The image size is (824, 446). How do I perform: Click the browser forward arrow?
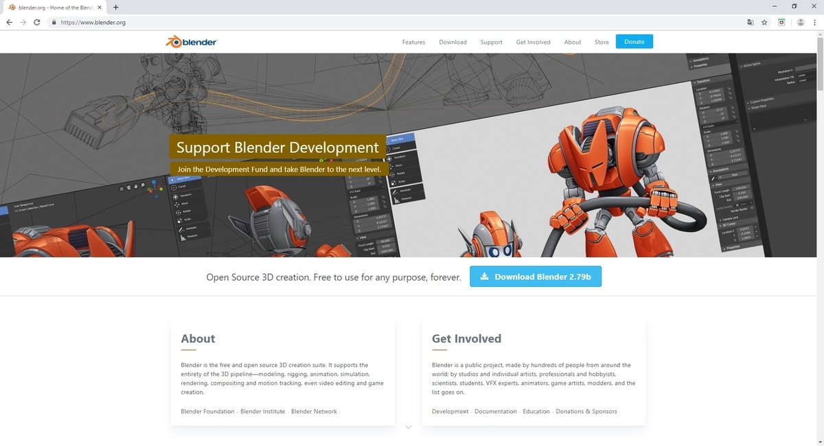(23, 22)
